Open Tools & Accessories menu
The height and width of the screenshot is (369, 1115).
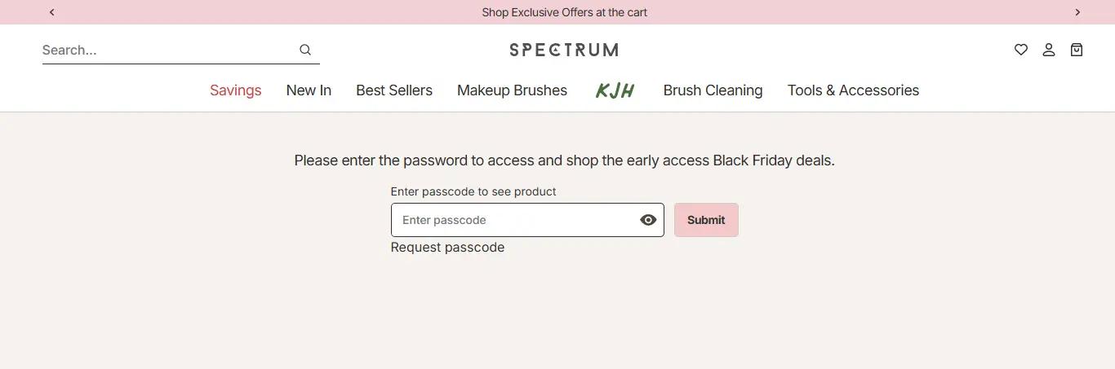[x=853, y=90]
